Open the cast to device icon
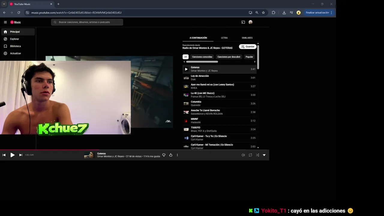The width and height of the screenshot is (384, 216). pos(243,22)
